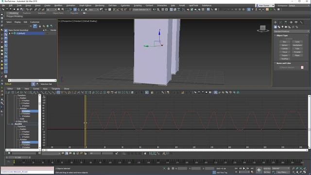Click the MAXScript listener input field

coord(27,172)
